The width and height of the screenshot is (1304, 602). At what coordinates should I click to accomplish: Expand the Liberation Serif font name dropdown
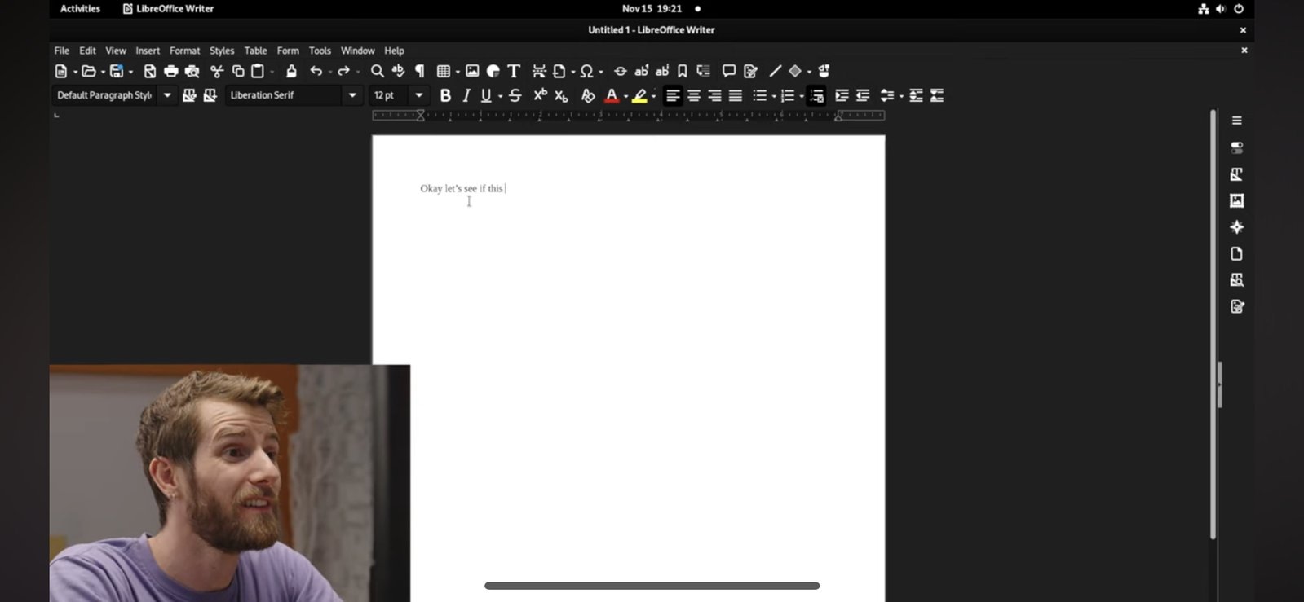[x=352, y=96]
